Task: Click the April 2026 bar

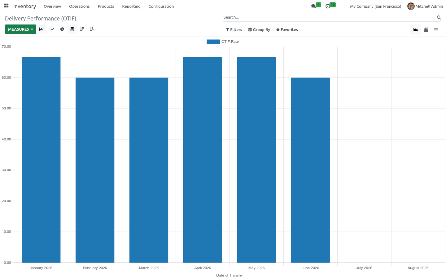Action: [203, 160]
